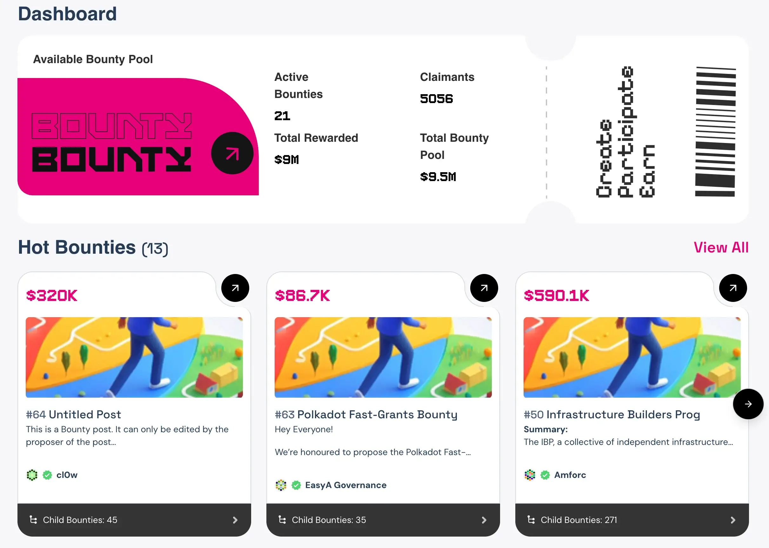Click the Amforc avatar dot icon

click(x=530, y=475)
